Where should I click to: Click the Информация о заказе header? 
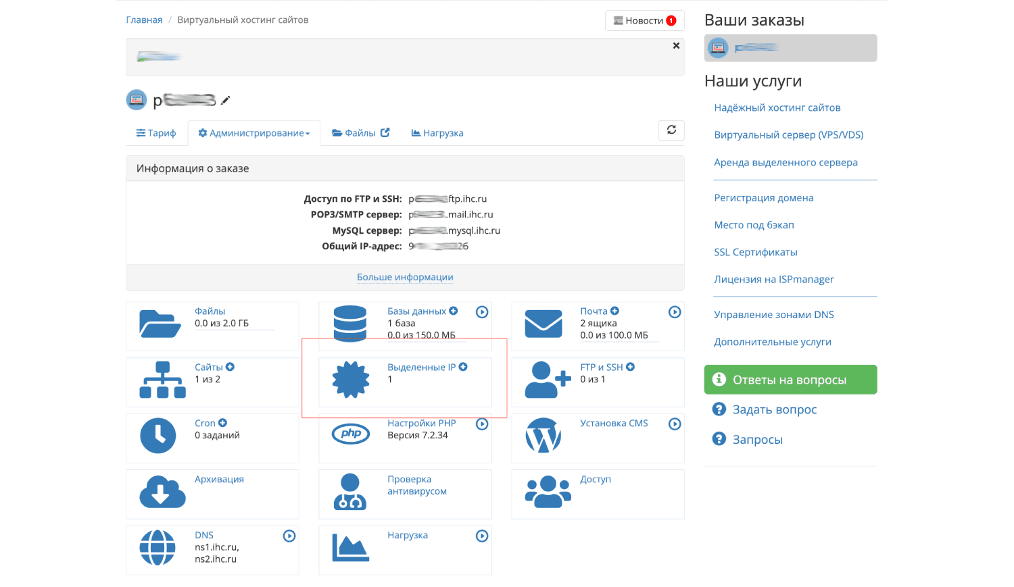(405, 169)
